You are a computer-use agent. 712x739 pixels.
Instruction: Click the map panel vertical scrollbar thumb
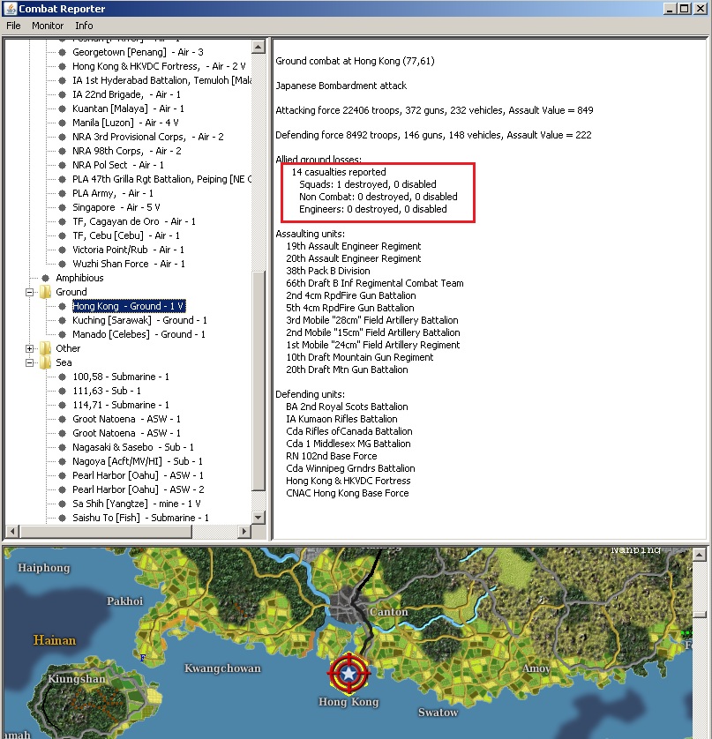coord(700,614)
